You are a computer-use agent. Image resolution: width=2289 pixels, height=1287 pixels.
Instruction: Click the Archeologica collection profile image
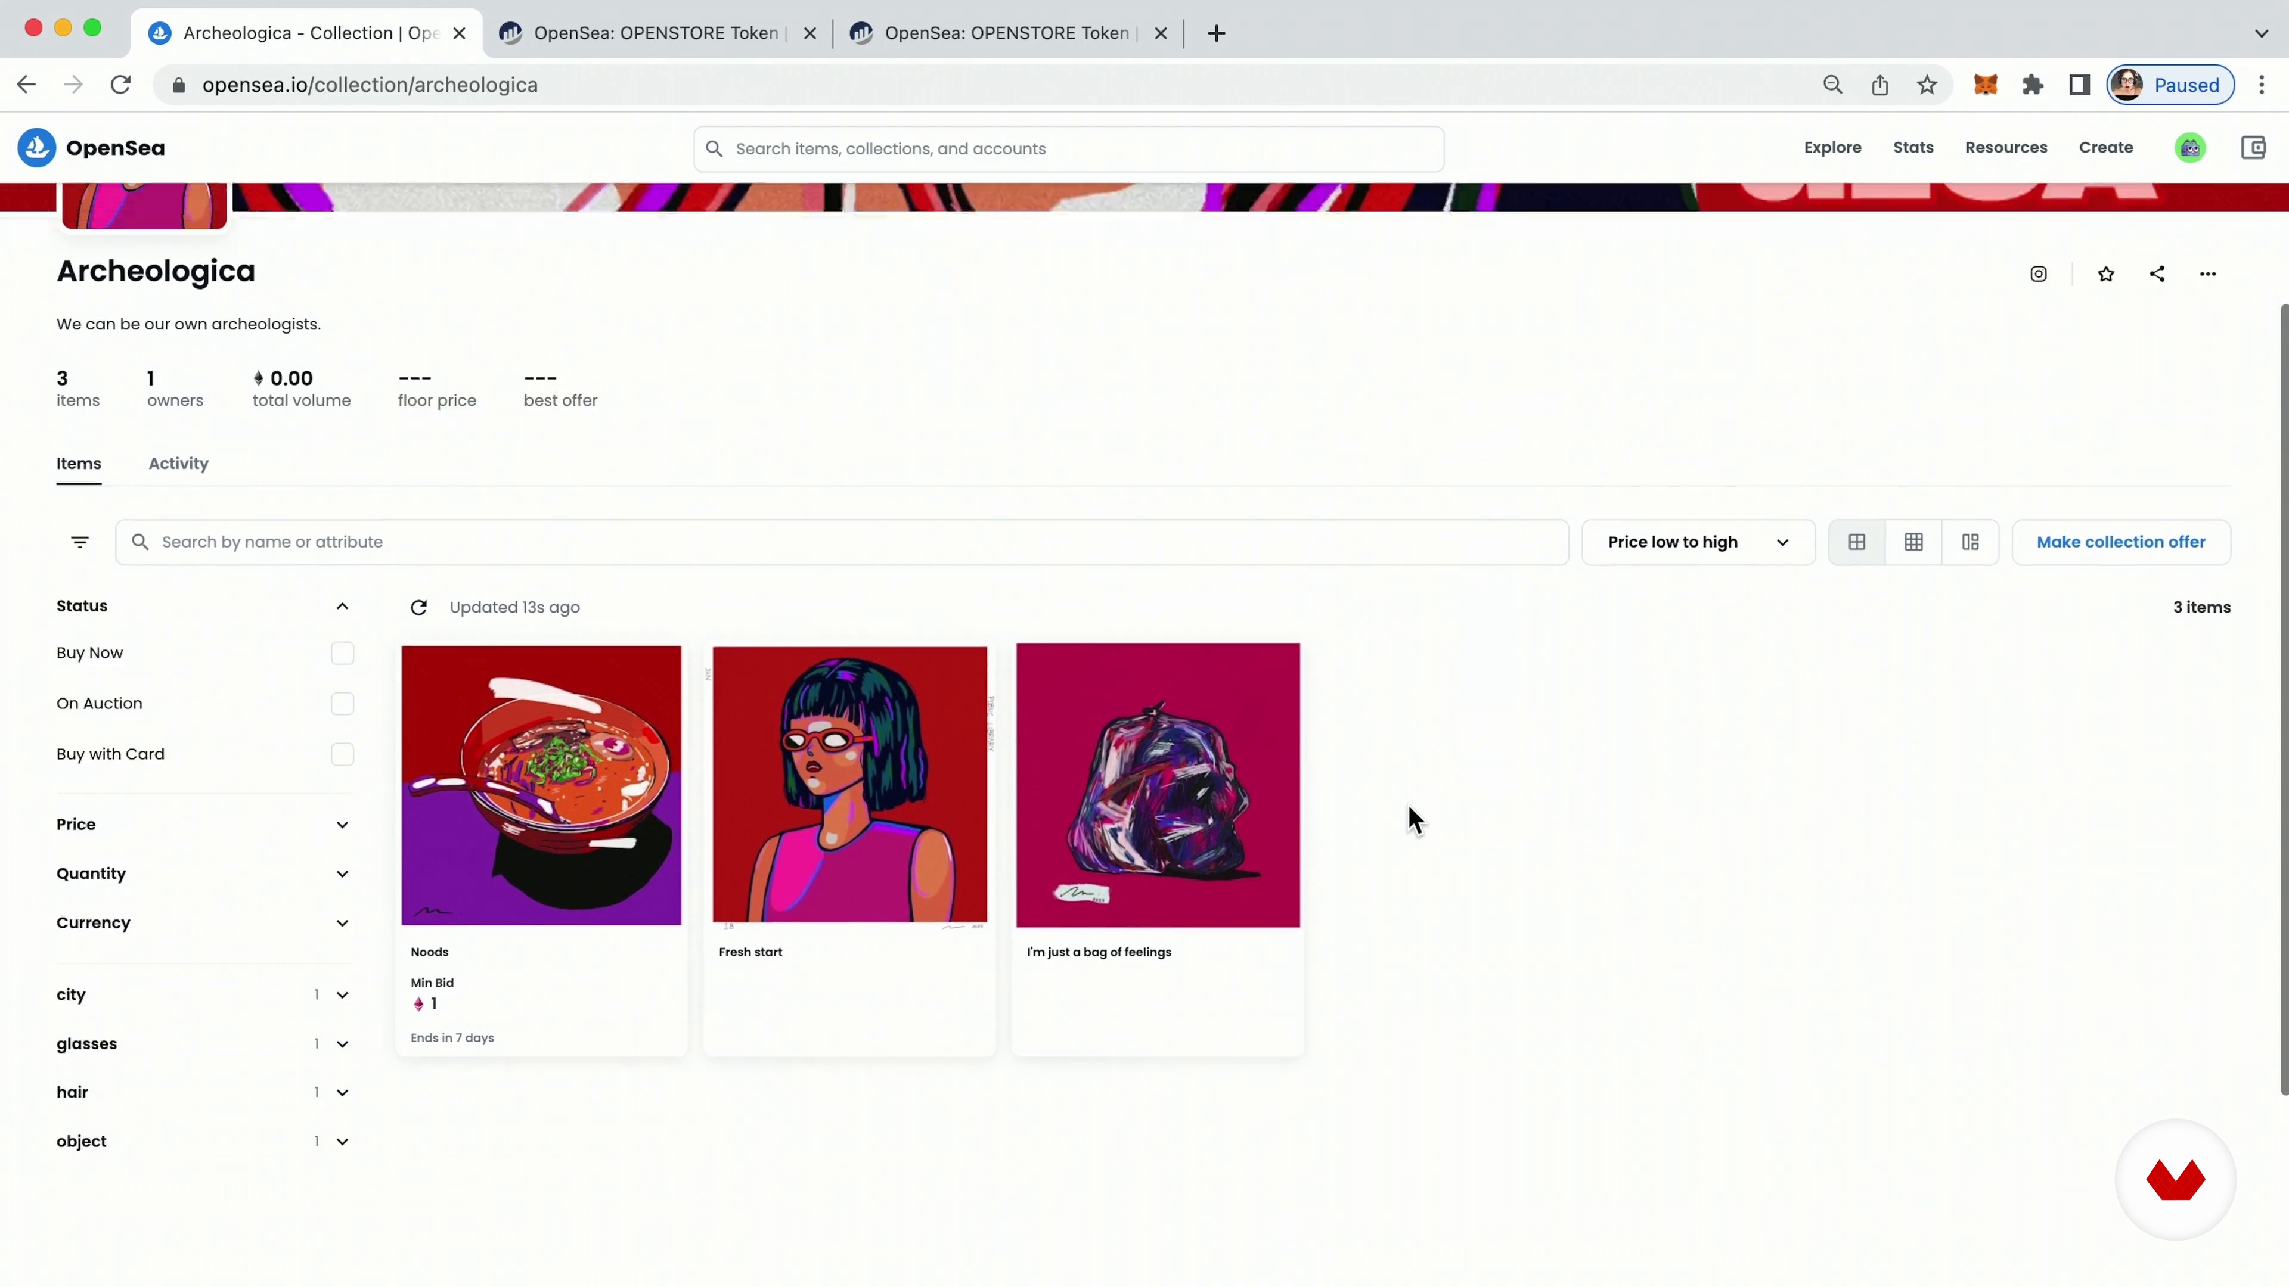144,205
